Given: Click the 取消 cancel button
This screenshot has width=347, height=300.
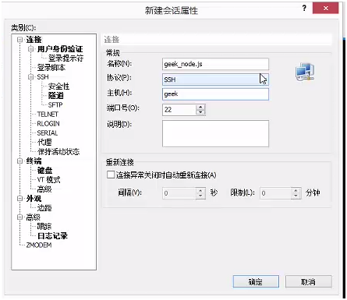Looking at the screenshot, I should (308, 281).
